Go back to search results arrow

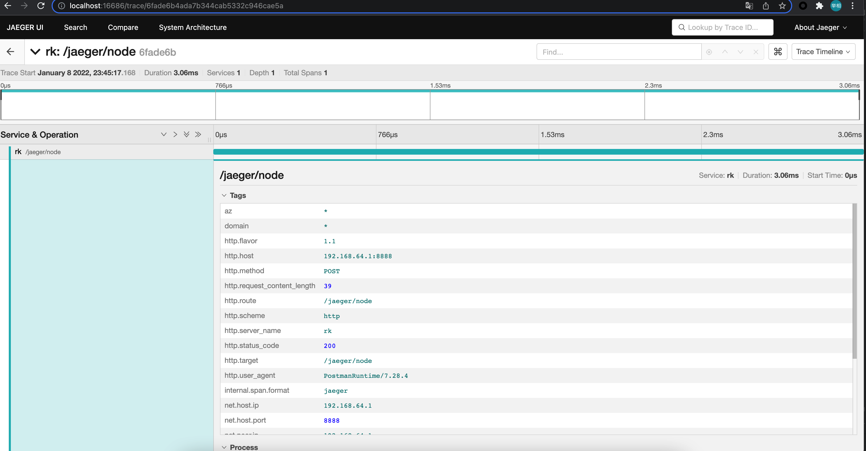tap(10, 52)
